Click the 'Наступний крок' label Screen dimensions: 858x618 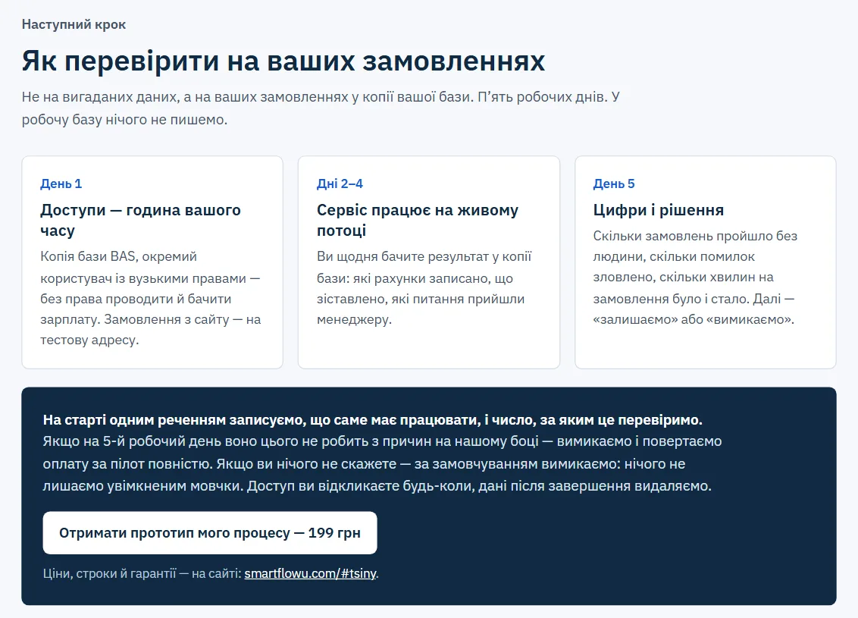pos(74,24)
